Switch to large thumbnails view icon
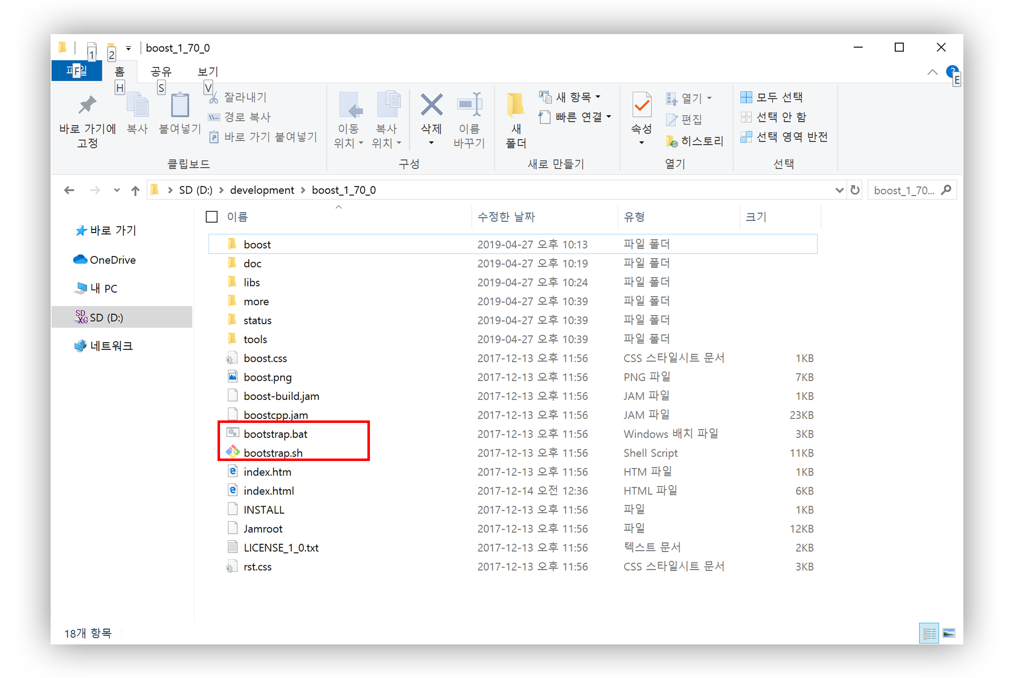Image resolution: width=1014 pixels, height=678 pixels. tap(949, 633)
